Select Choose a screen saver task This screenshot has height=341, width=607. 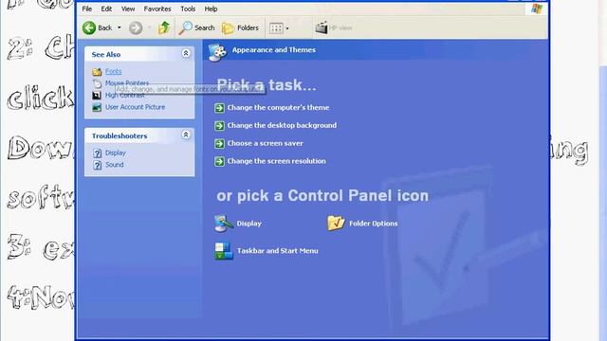coord(266,143)
